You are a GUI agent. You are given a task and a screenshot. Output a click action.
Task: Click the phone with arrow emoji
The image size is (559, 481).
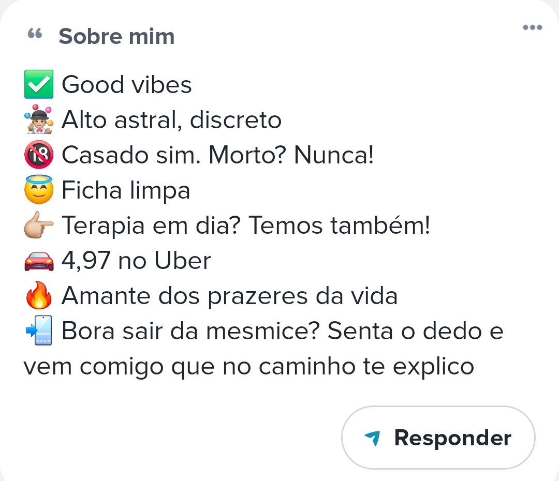tap(38, 332)
